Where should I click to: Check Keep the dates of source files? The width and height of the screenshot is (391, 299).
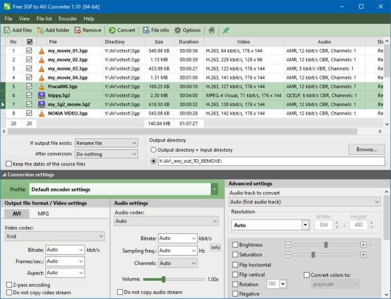click(9, 164)
